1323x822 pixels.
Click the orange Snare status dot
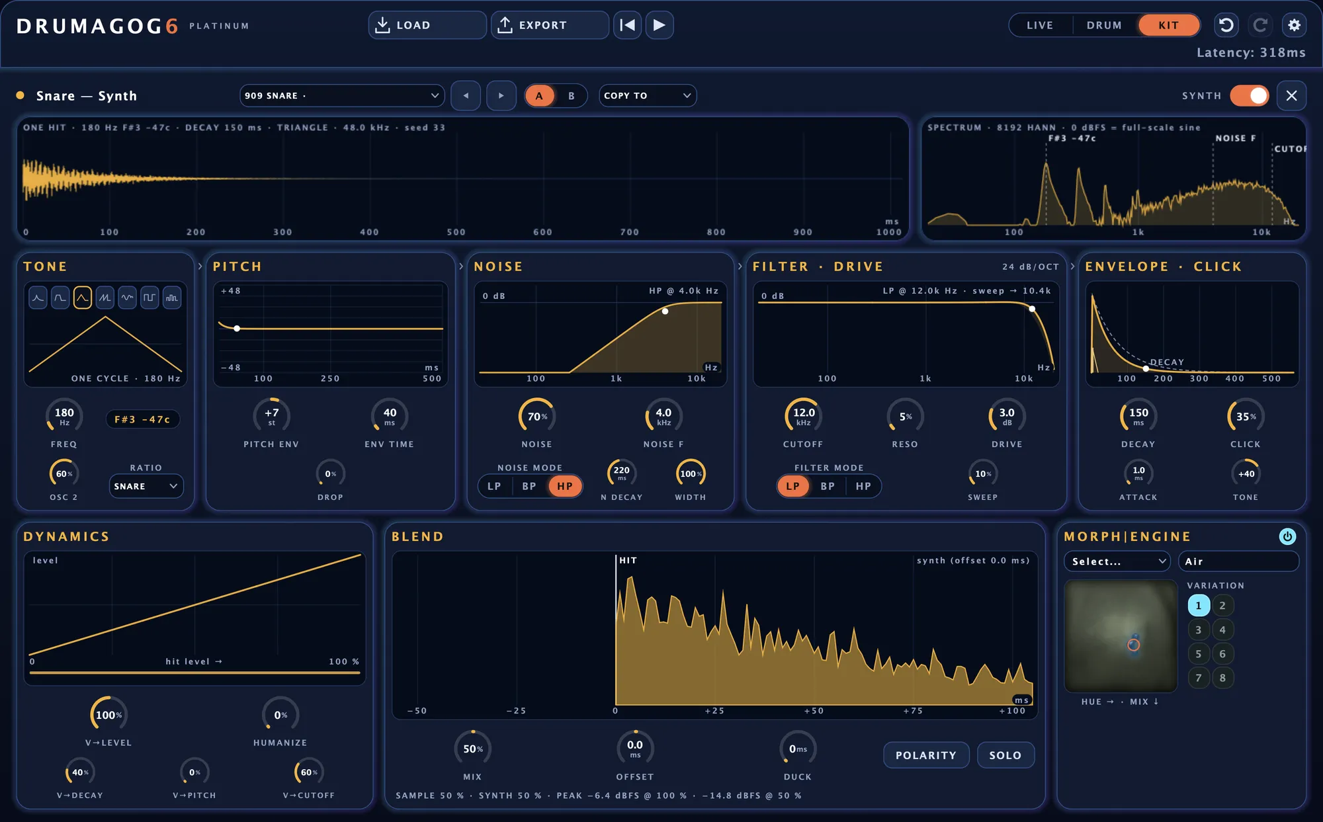[x=21, y=95]
